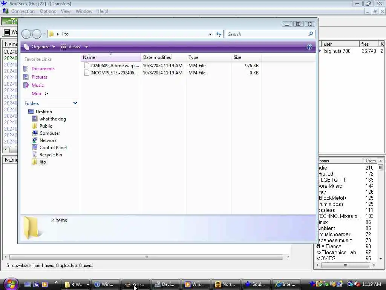Click the SoulSeek stop icon in Transfers toolbar
Screen dimensions: 386x290
[x=7, y=32]
